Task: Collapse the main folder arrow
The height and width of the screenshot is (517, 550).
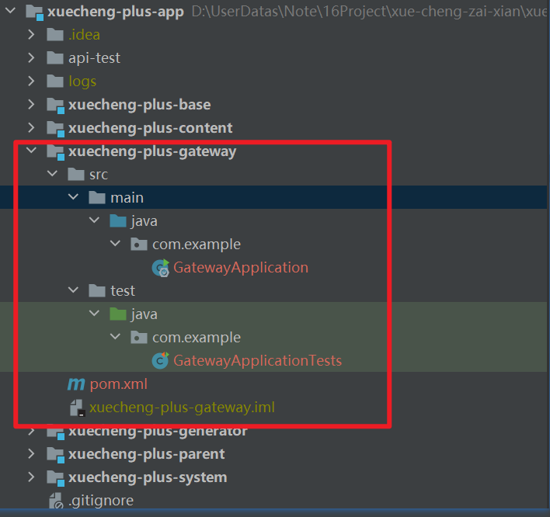Action: coord(73,196)
